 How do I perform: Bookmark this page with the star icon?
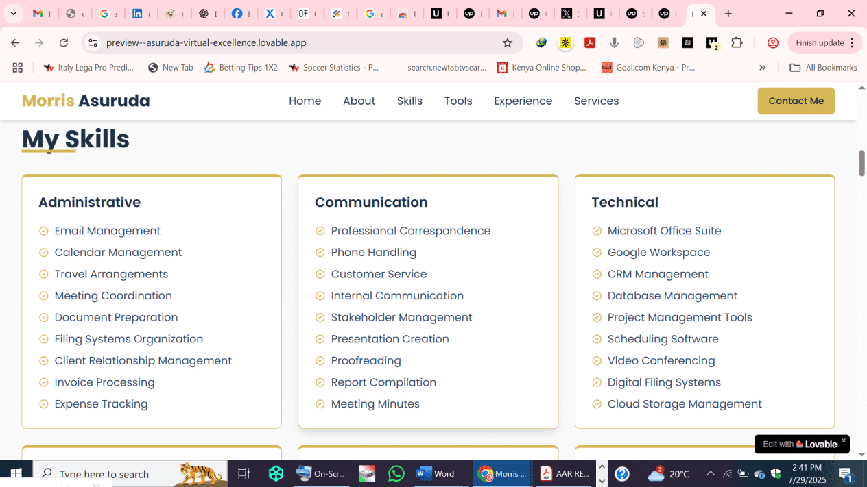point(508,42)
